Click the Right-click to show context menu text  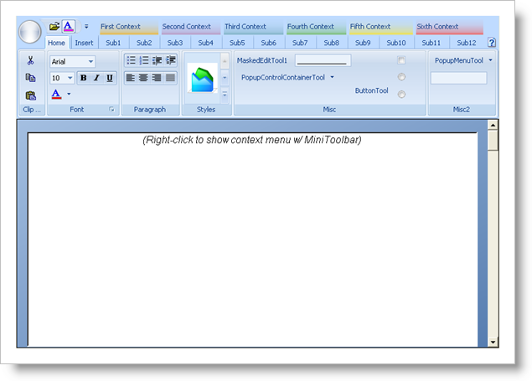(251, 140)
